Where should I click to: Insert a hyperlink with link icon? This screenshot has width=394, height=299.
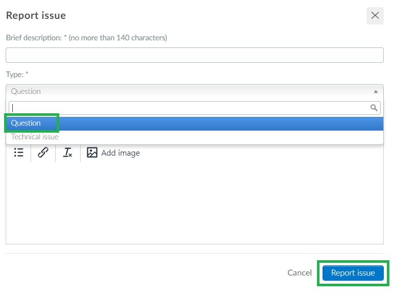click(x=43, y=153)
